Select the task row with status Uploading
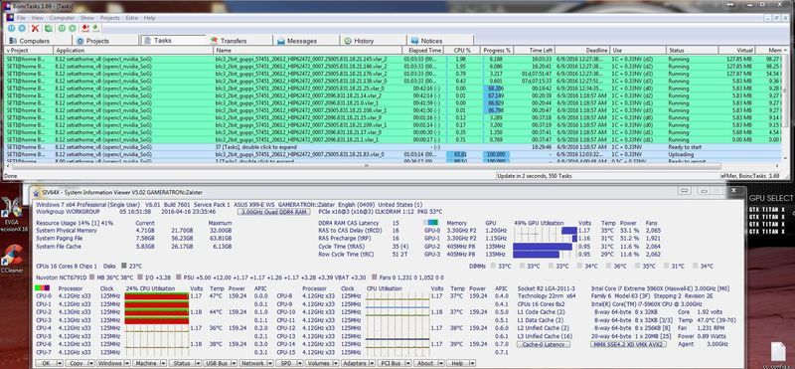The width and height of the screenshot is (795, 369). (393, 154)
